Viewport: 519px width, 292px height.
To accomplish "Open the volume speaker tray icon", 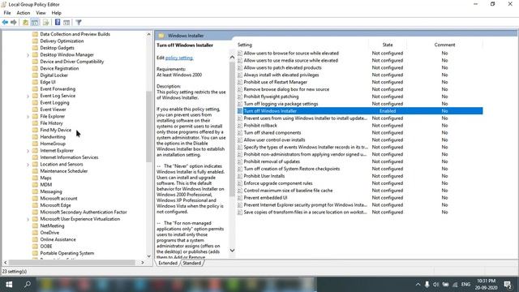I will pos(436,285).
